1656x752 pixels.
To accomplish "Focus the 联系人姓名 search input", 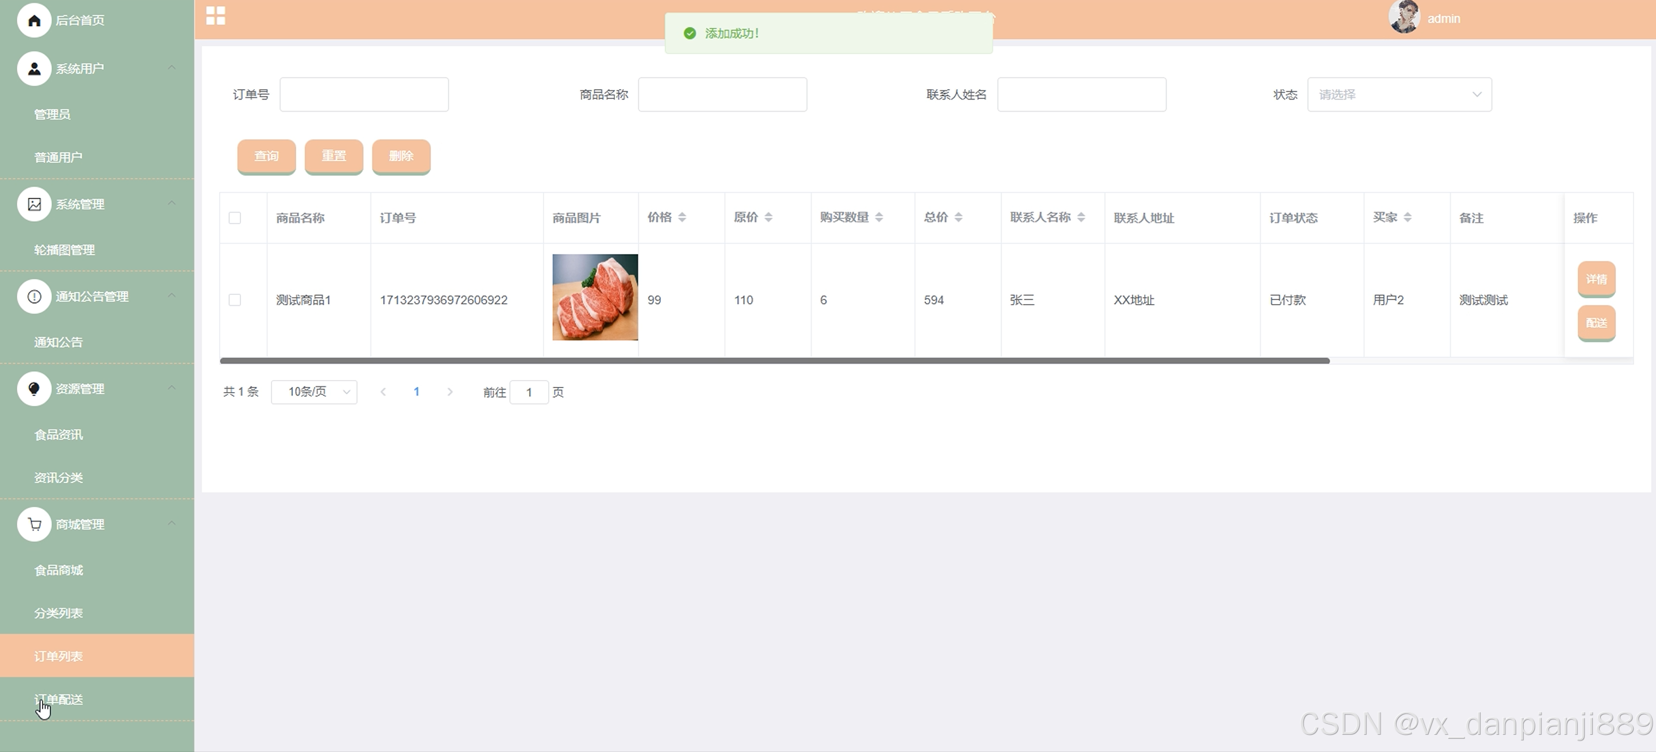I will pos(1081,94).
